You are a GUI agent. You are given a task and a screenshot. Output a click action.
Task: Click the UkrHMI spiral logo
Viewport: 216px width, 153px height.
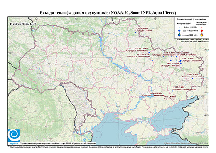tap(14, 136)
